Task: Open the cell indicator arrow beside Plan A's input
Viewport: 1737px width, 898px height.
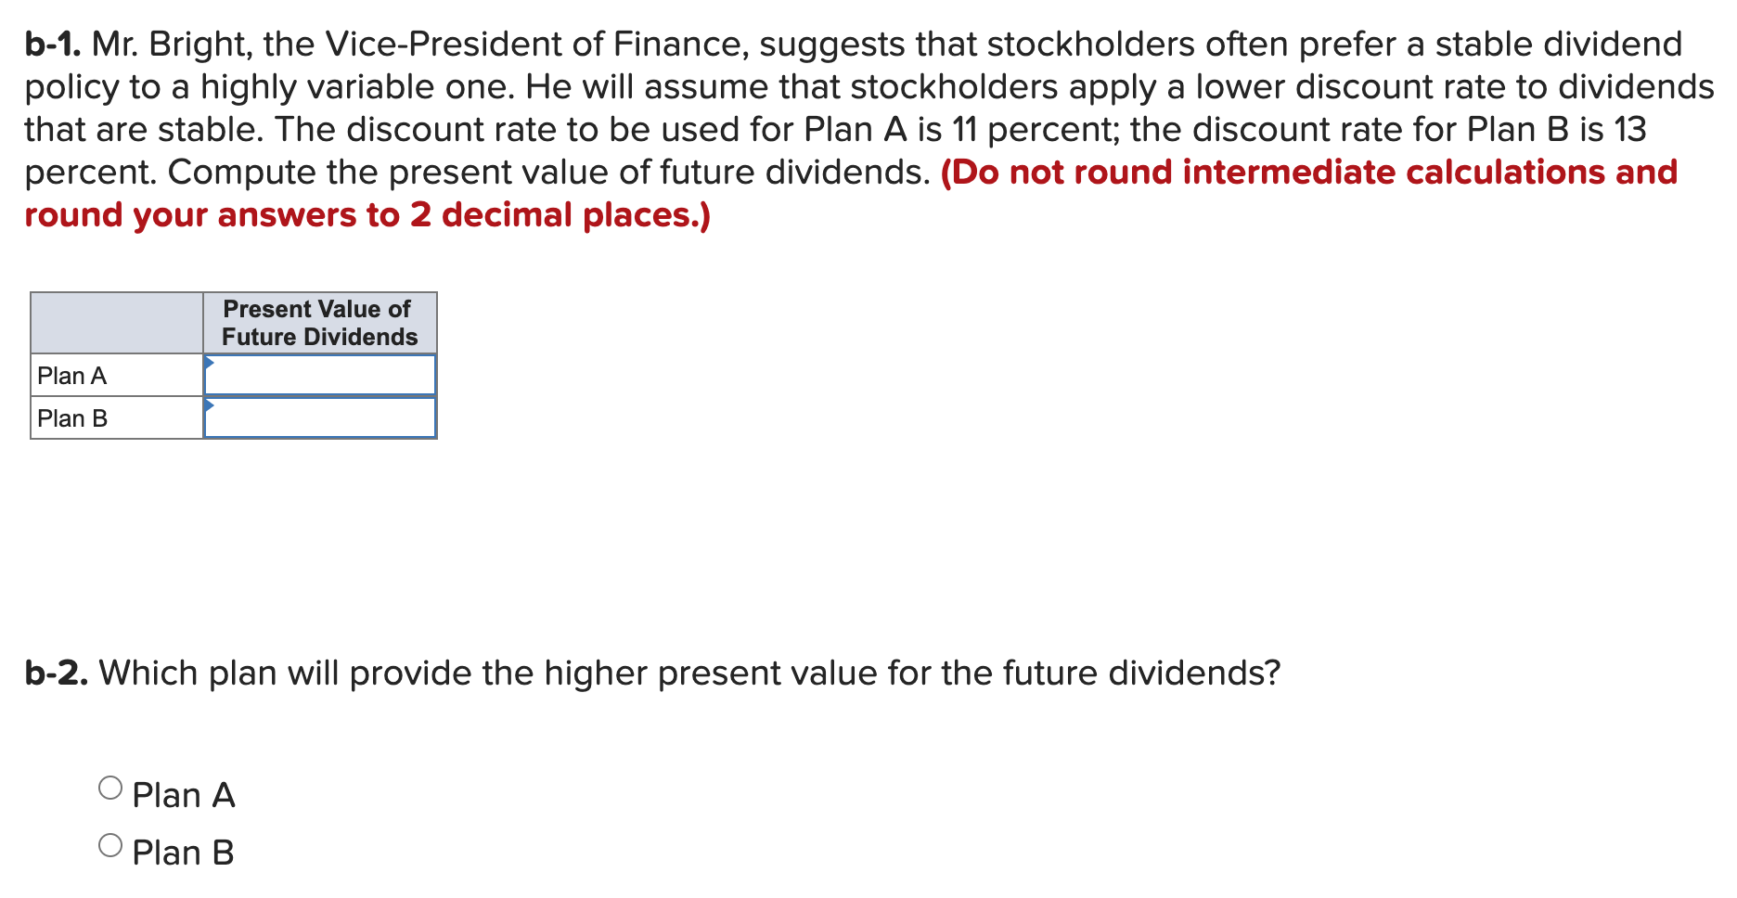Action: [209, 361]
